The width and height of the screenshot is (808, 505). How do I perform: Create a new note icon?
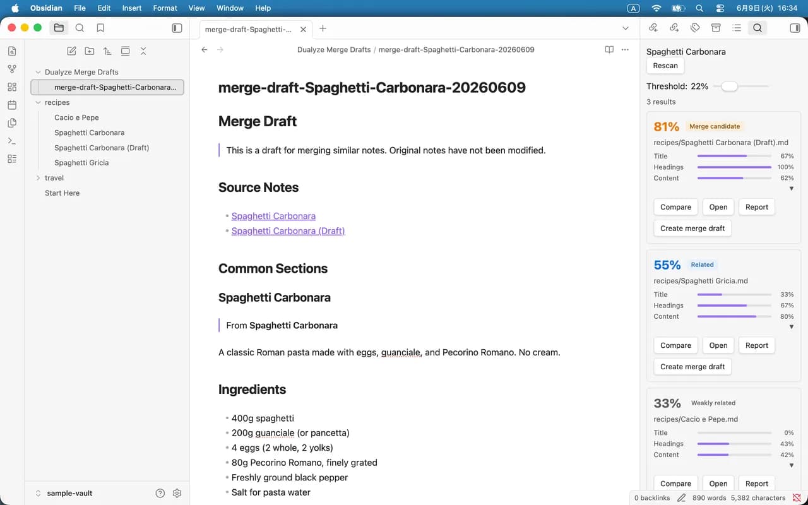72,51
